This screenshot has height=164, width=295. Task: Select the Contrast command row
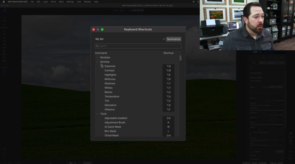[x=109, y=70]
